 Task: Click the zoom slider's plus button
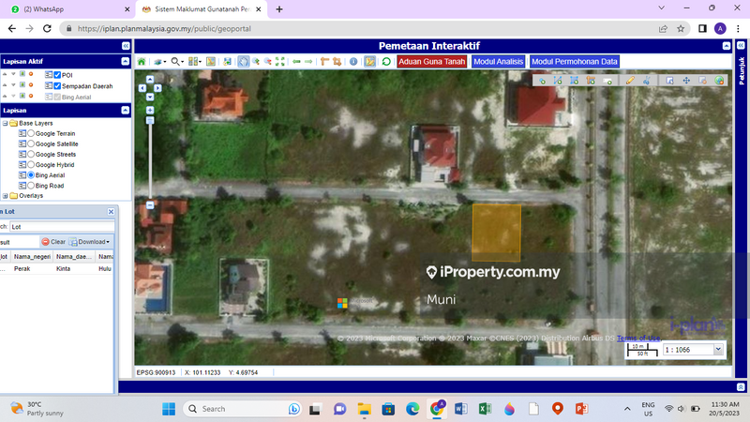[150, 110]
